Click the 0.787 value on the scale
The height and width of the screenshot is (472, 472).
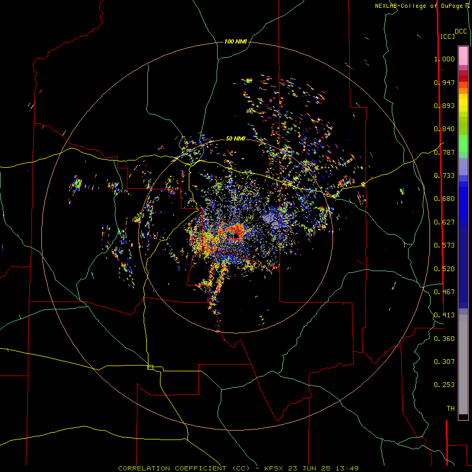point(444,152)
